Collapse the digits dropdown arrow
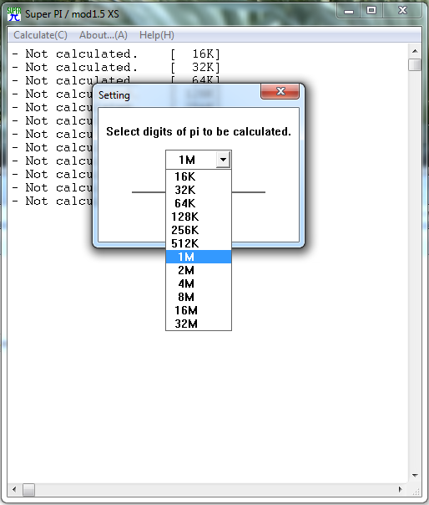 pyautogui.click(x=223, y=160)
